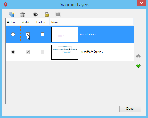Click the Default layer thumbnail preview
The image size is (148, 118).
tap(65, 52)
